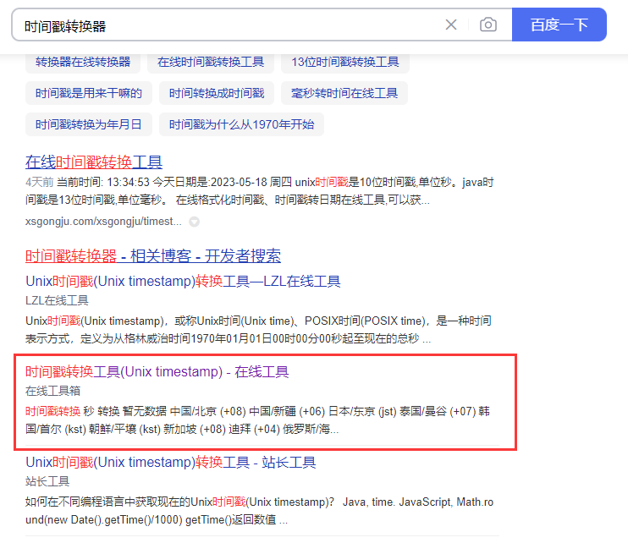This screenshot has height=543, width=628.
Task: Open the 在线时间戳转换工具 result title
Action: click(94, 162)
